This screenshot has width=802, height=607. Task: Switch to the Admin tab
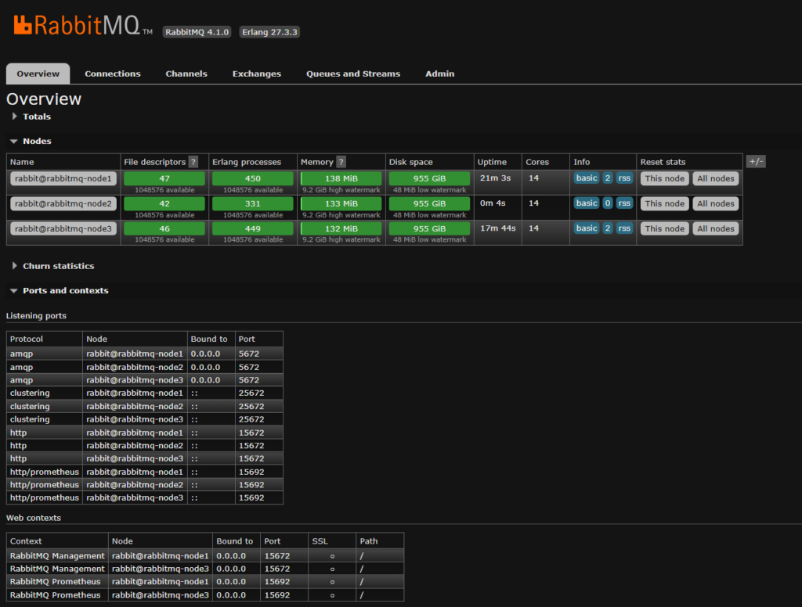pos(440,74)
